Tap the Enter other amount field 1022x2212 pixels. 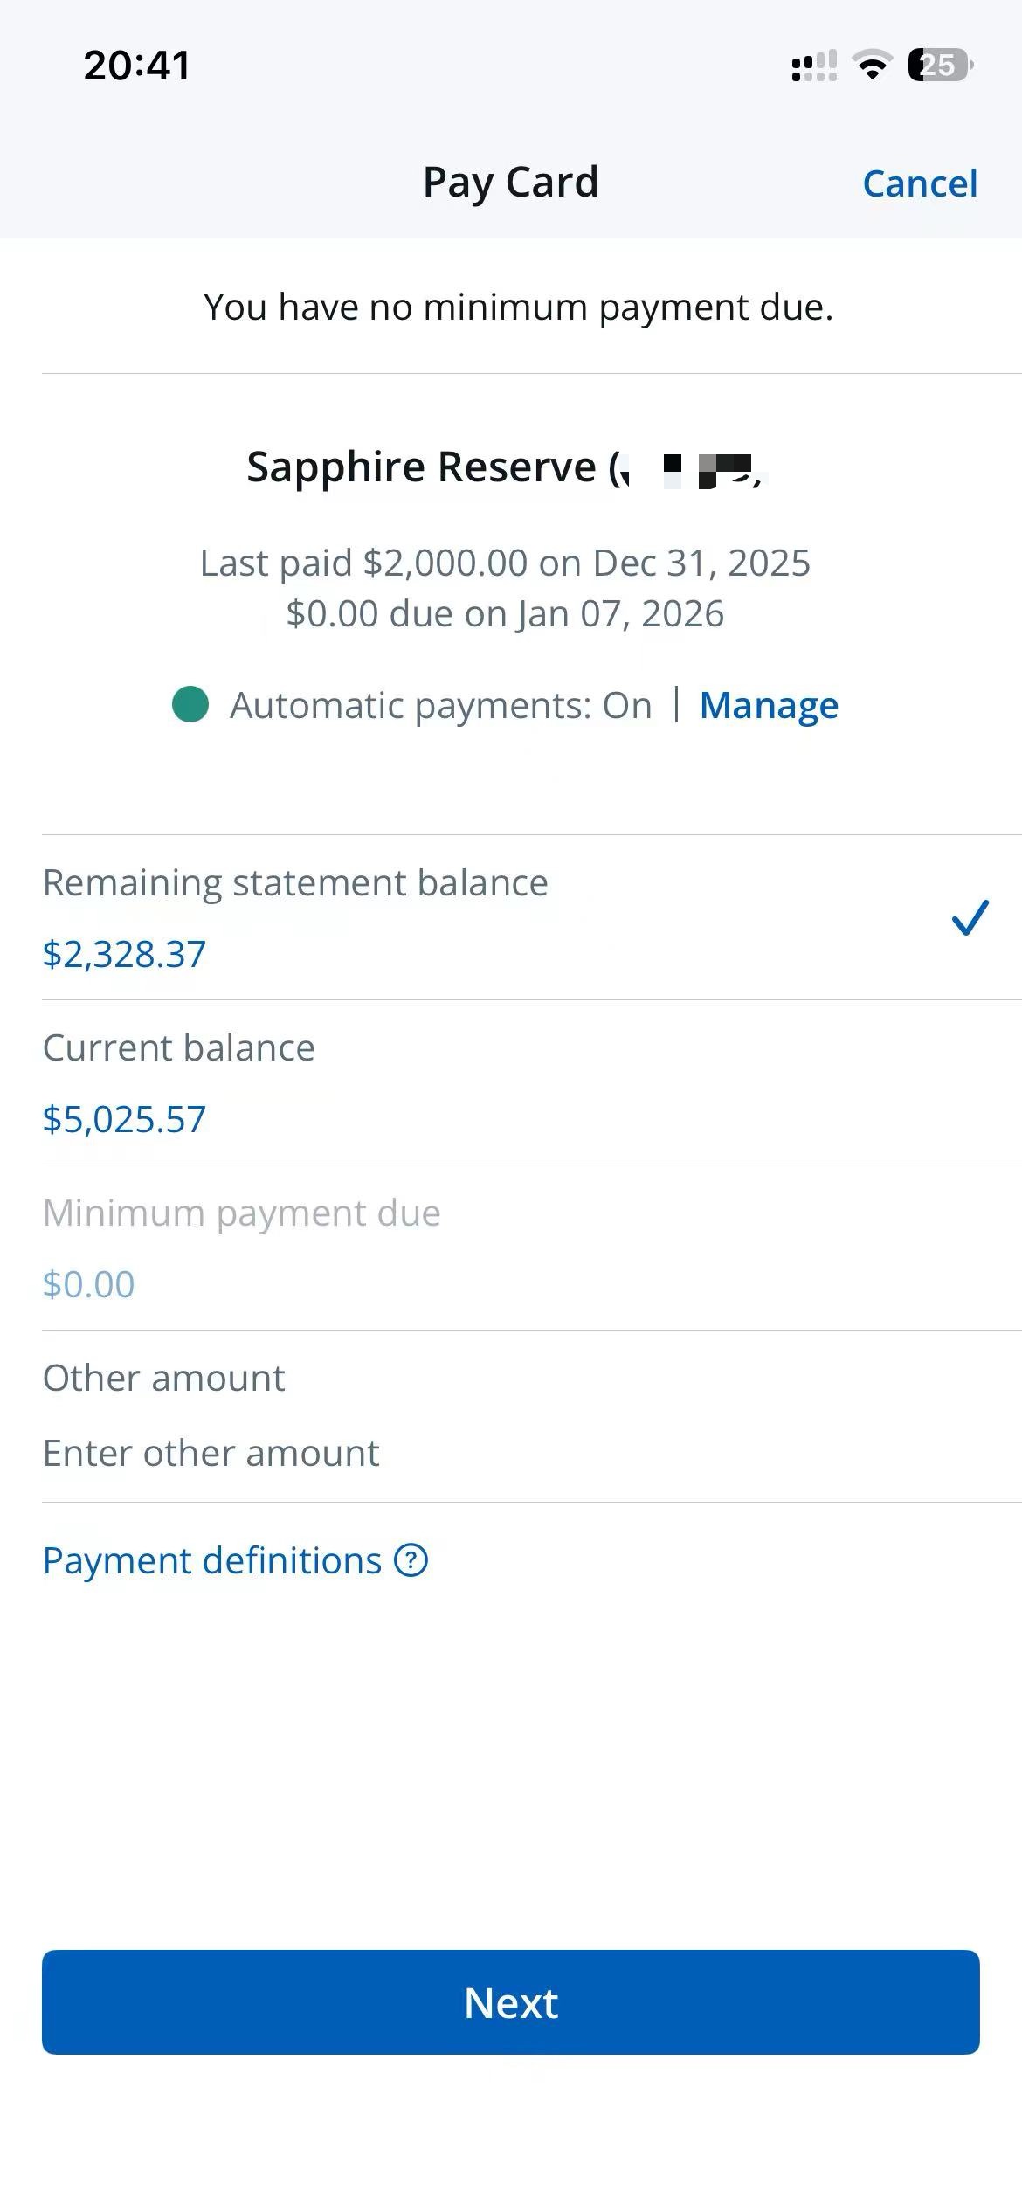pos(211,1454)
